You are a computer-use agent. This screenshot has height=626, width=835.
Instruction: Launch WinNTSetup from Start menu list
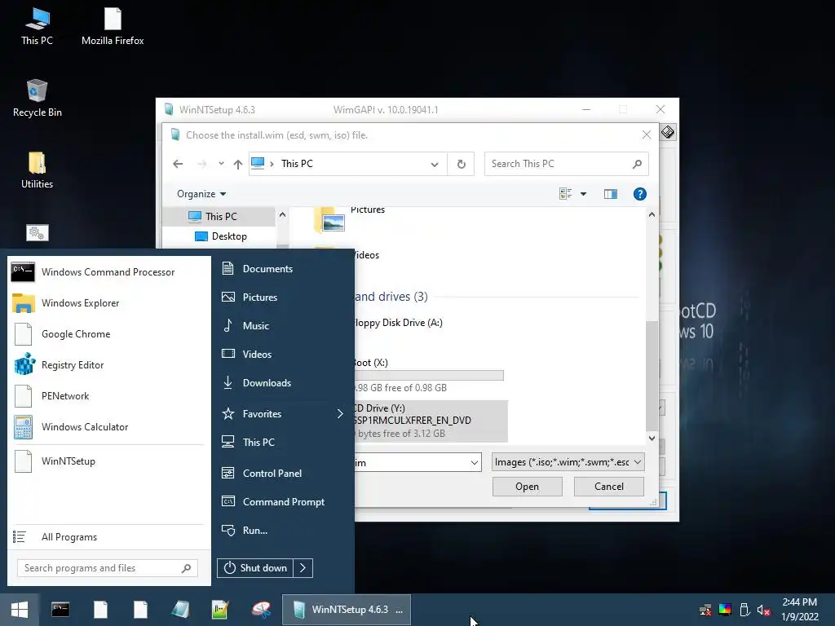tap(108, 461)
